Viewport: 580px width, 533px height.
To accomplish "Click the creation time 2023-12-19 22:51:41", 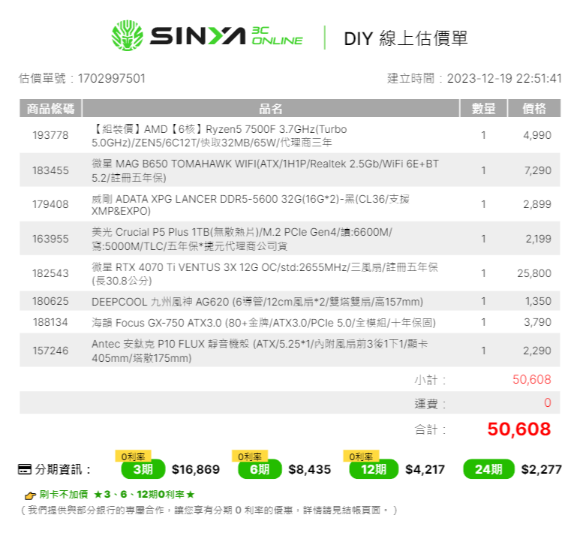I will click(504, 79).
